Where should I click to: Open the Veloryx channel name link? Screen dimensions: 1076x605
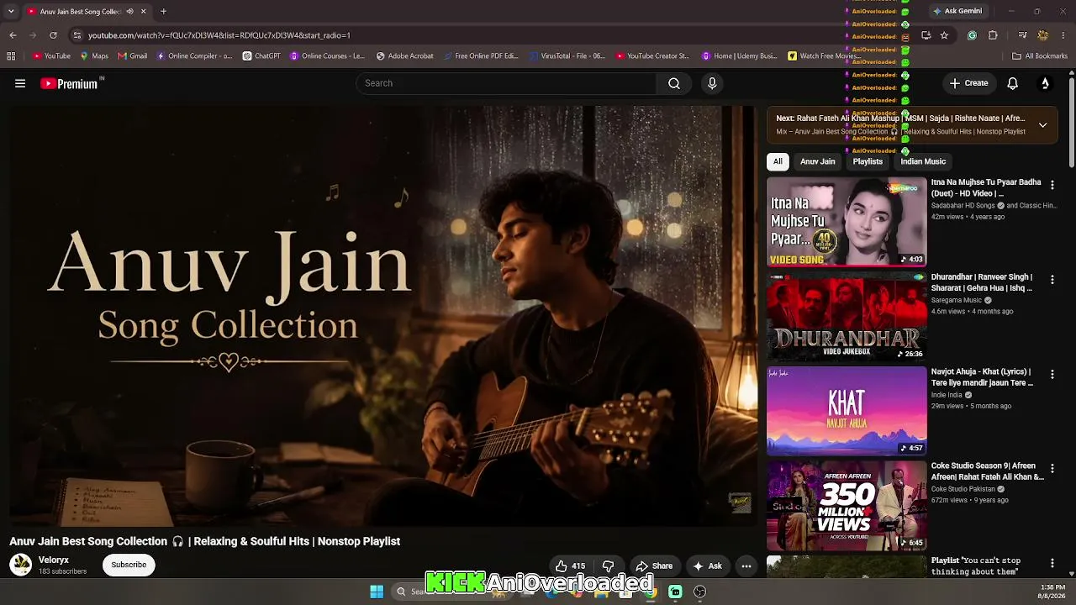(x=54, y=560)
